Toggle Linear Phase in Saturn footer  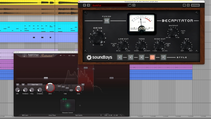[x=52, y=115]
